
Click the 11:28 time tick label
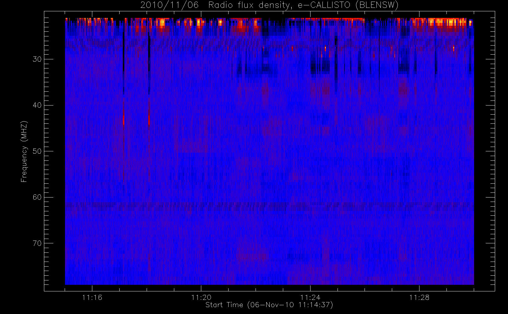click(x=419, y=297)
